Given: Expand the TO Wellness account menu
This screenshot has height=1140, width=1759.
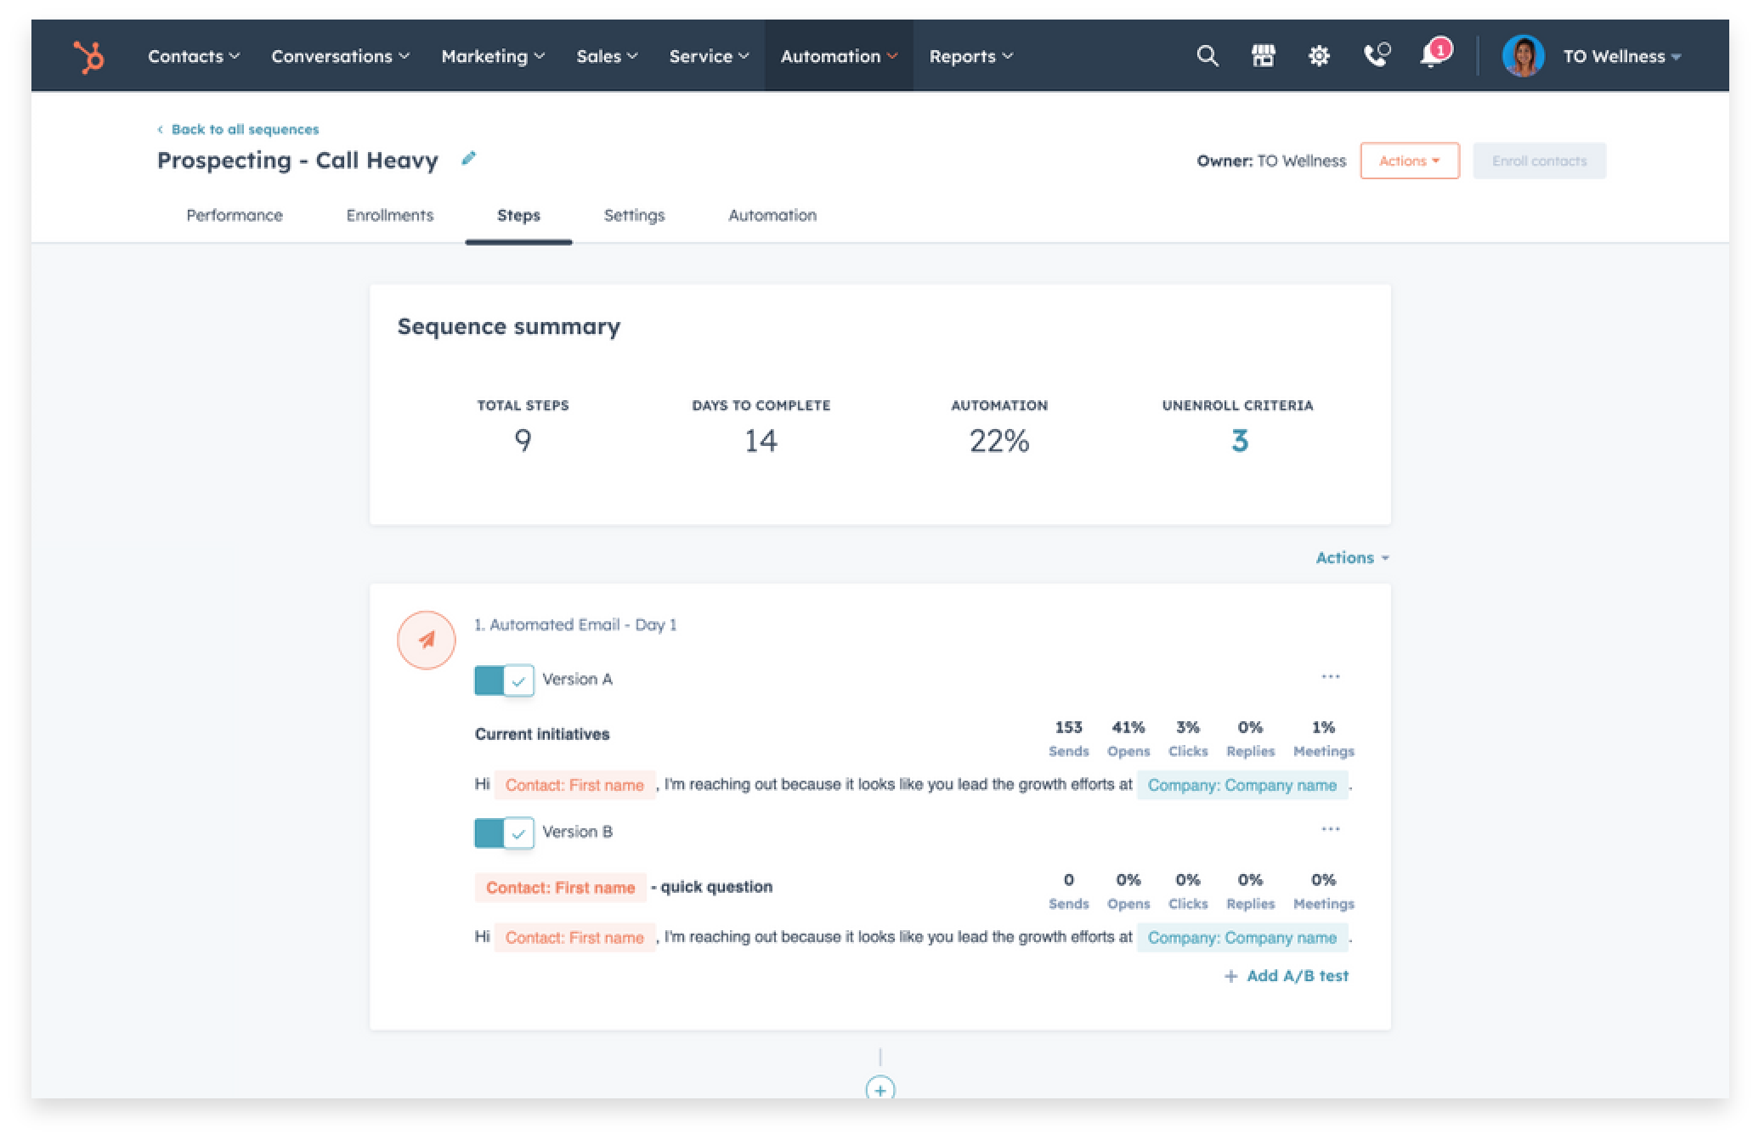Looking at the screenshot, I should [x=1620, y=57].
